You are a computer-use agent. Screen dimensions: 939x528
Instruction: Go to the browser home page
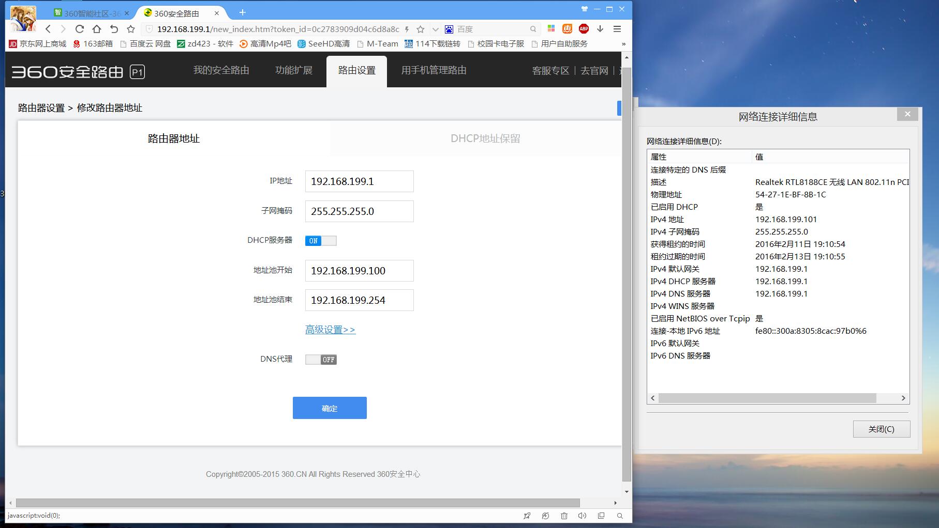pos(97,29)
